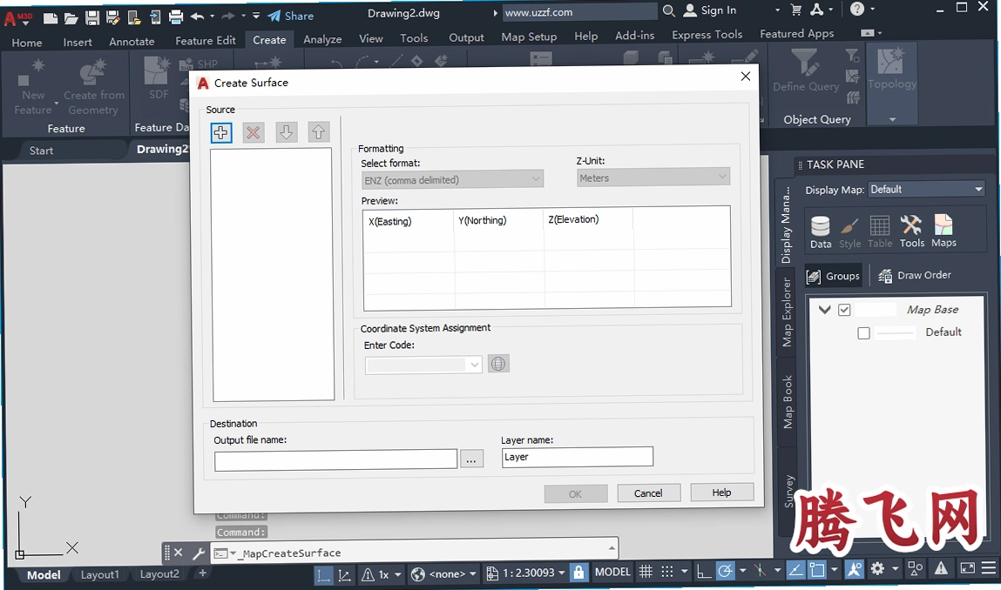Click the Groups button in Task Pane

pyautogui.click(x=833, y=276)
